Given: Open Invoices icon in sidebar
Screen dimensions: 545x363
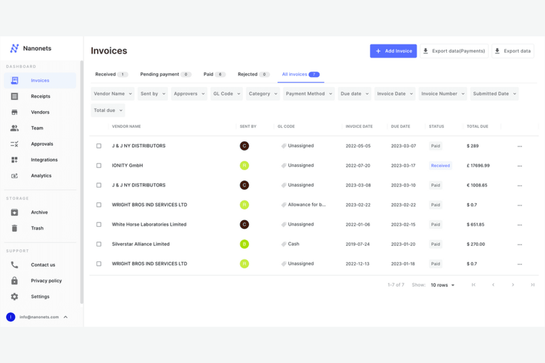Looking at the screenshot, I should point(14,80).
